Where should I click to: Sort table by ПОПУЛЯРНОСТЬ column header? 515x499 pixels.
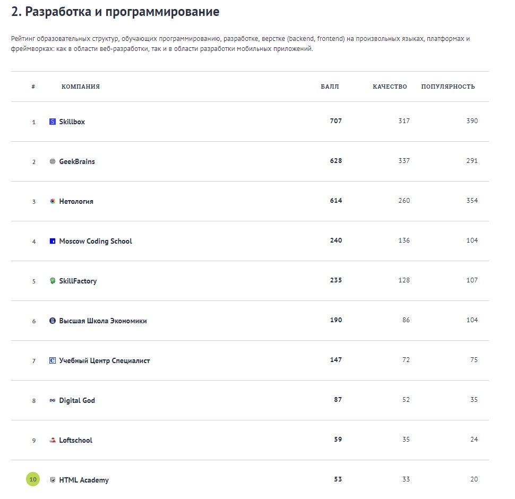tap(448, 87)
